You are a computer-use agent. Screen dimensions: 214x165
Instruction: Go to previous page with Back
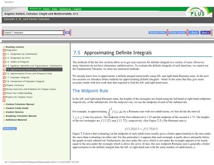tap(194, 32)
